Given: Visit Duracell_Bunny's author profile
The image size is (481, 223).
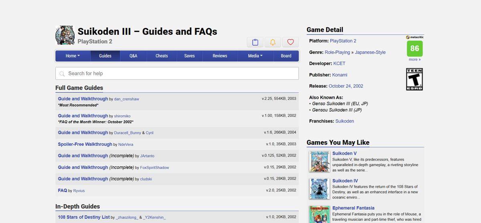Looking at the screenshot, I should point(127,133).
